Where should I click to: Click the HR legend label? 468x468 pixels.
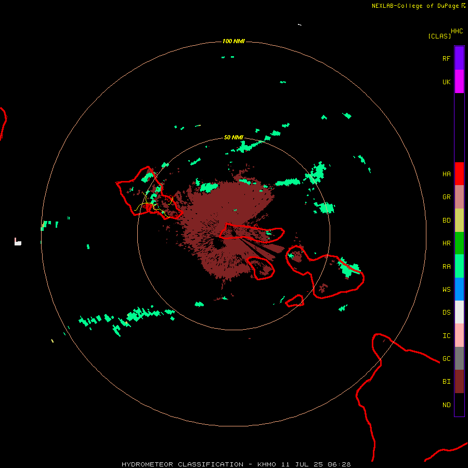(x=446, y=243)
